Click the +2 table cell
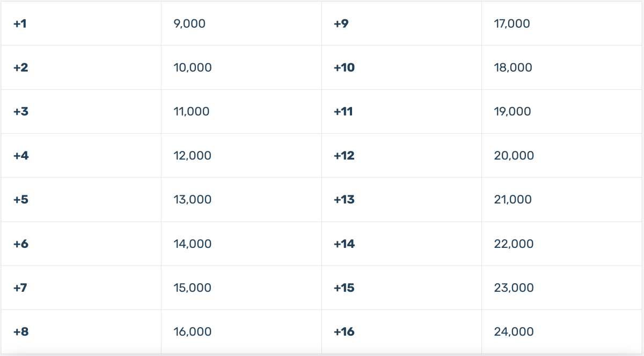 pos(81,67)
